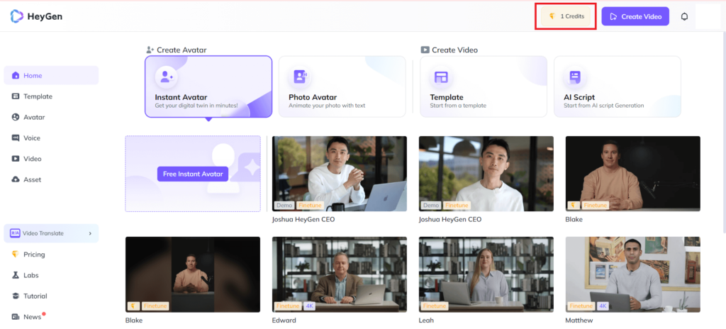
Task: Open the Matthew avatar thumbnail
Action: tap(632, 274)
